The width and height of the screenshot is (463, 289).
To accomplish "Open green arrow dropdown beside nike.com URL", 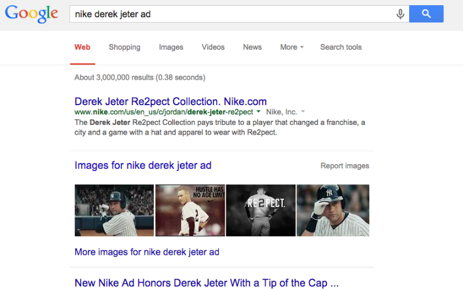I will 258,112.
